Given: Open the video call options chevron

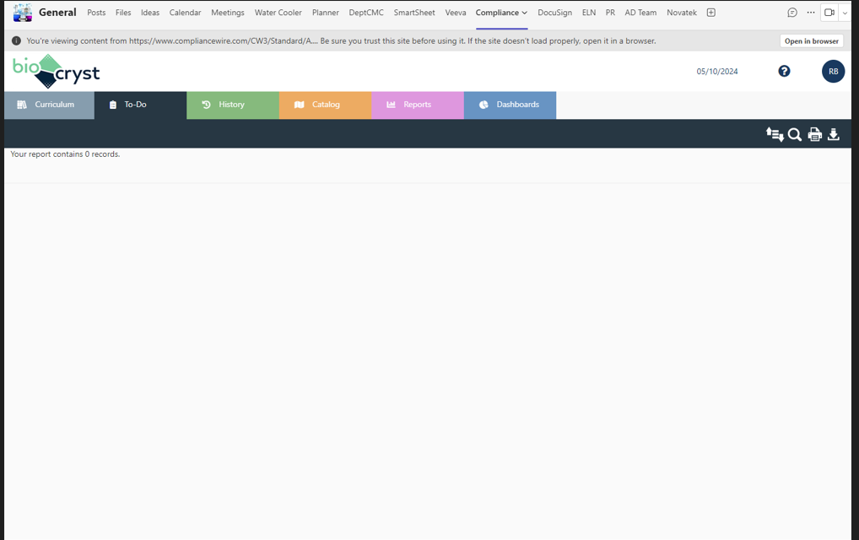Looking at the screenshot, I should click(845, 12).
